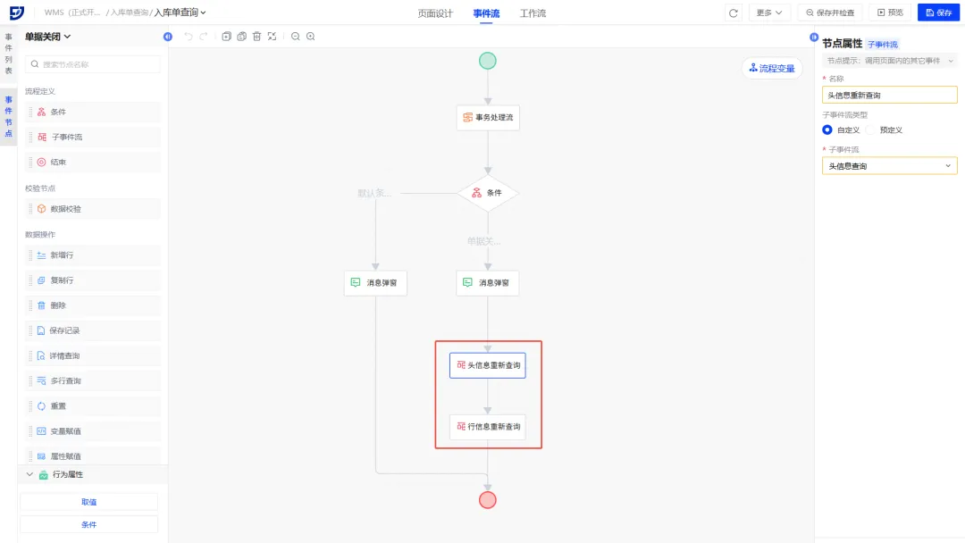Click the 预览 button
This screenshot has width=965, height=543.
click(890, 13)
